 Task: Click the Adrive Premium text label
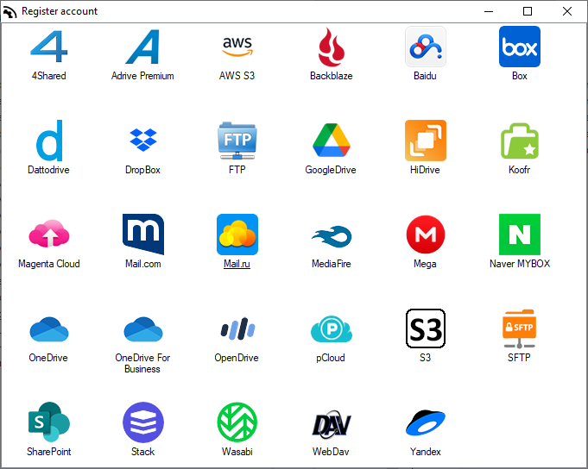click(142, 76)
